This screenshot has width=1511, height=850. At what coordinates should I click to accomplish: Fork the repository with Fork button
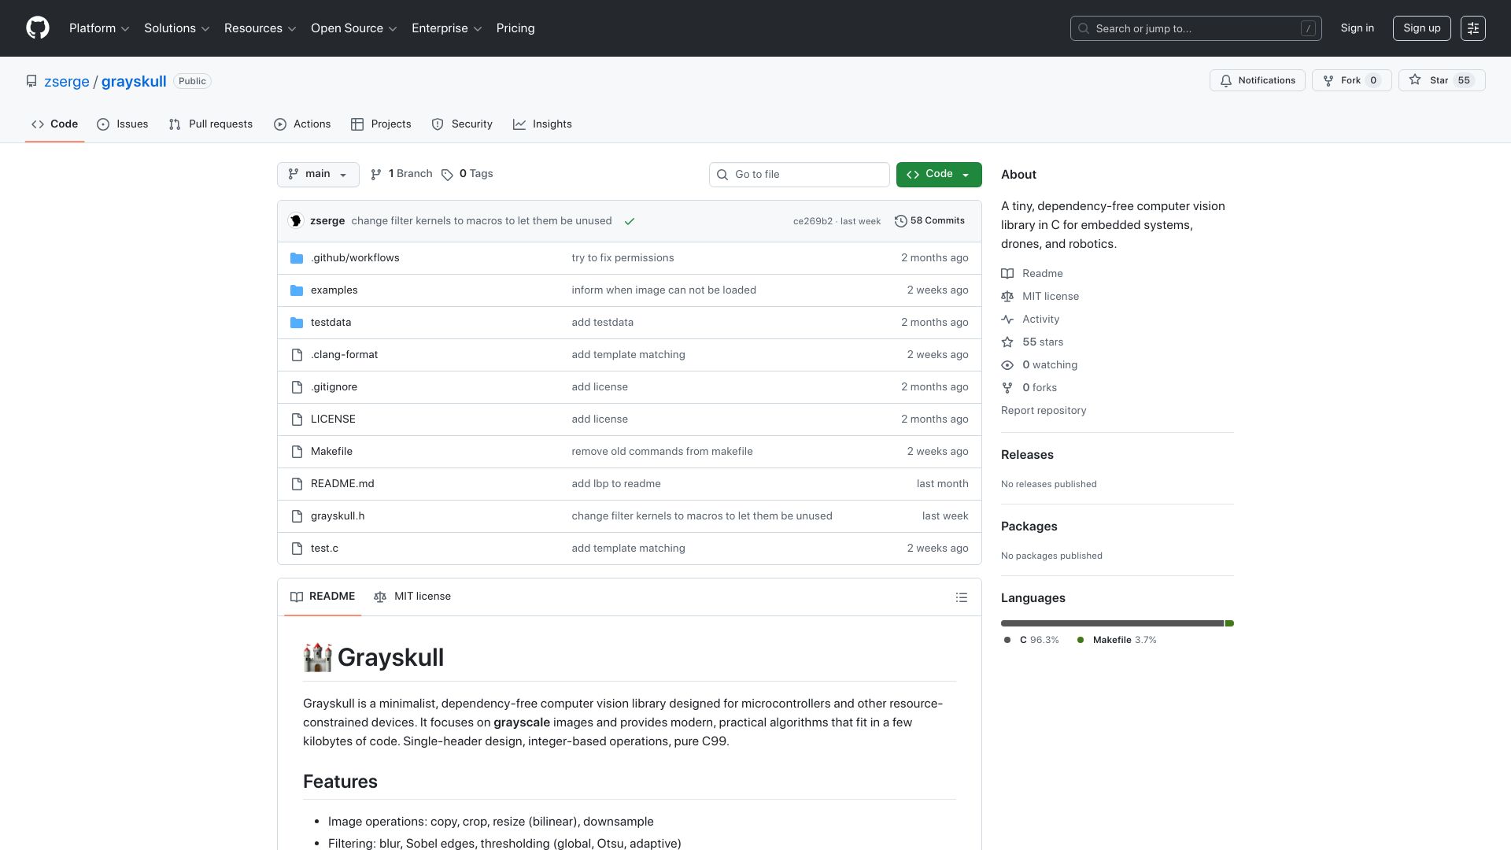1352,80
